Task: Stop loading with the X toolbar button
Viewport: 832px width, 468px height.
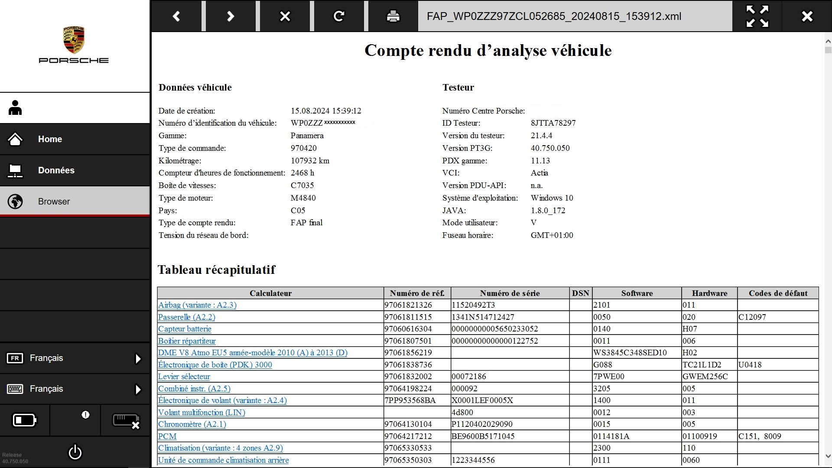Action: 285,16
